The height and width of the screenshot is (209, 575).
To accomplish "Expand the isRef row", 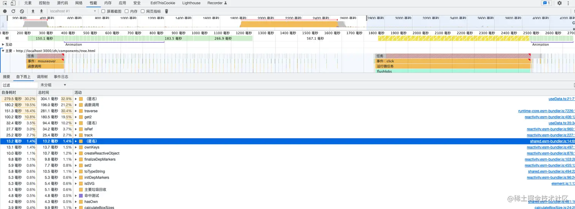I will point(76,129).
